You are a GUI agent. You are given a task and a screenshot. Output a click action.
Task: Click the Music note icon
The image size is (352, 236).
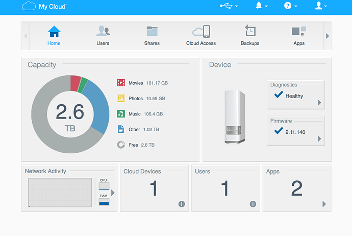pos(121,114)
